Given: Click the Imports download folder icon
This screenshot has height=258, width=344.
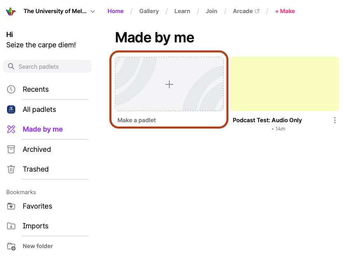Looking at the screenshot, I should [x=11, y=226].
